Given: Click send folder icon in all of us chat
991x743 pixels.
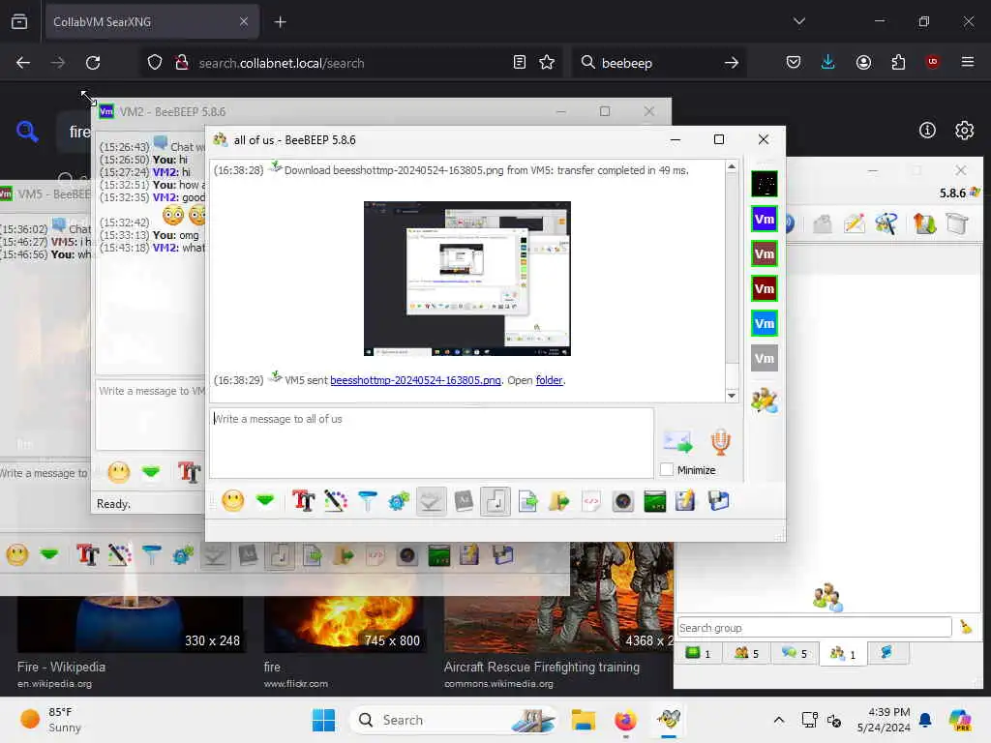Looking at the screenshot, I should 558,501.
